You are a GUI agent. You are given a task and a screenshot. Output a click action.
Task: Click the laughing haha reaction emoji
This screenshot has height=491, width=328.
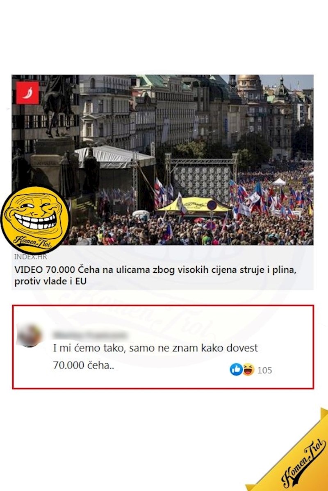[x=248, y=369]
